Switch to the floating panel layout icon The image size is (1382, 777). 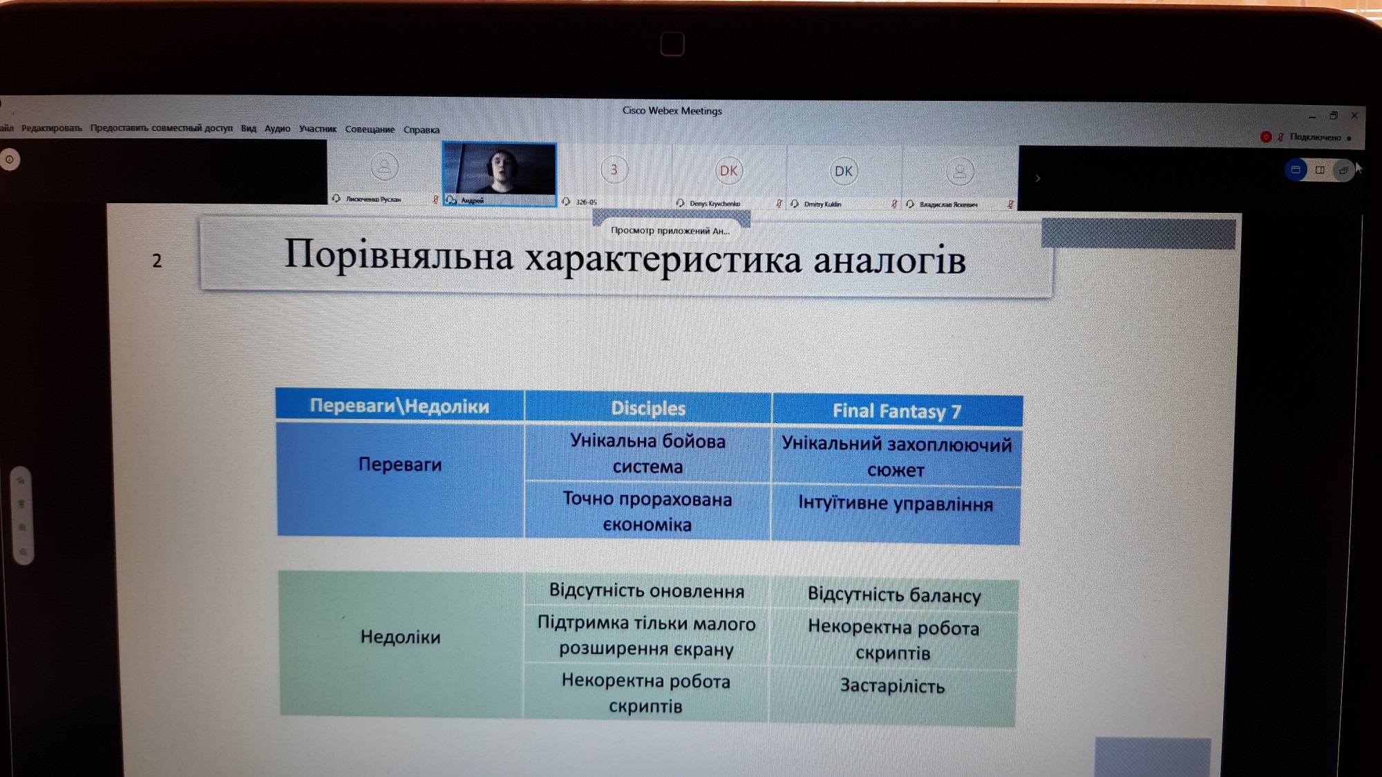tap(1343, 170)
